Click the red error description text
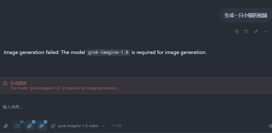 pos(64,88)
